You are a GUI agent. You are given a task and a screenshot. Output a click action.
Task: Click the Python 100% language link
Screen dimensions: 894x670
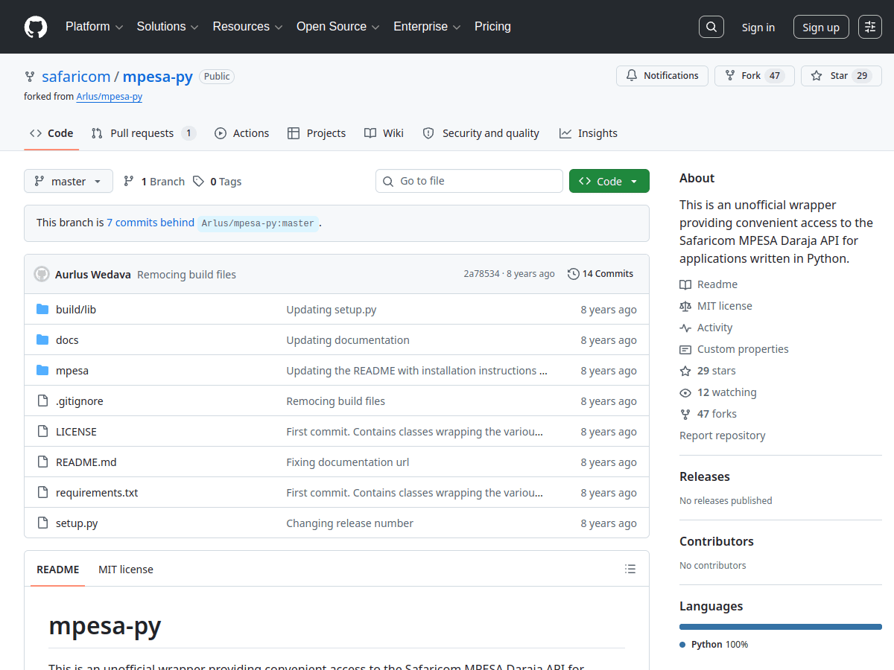(x=714, y=645)
